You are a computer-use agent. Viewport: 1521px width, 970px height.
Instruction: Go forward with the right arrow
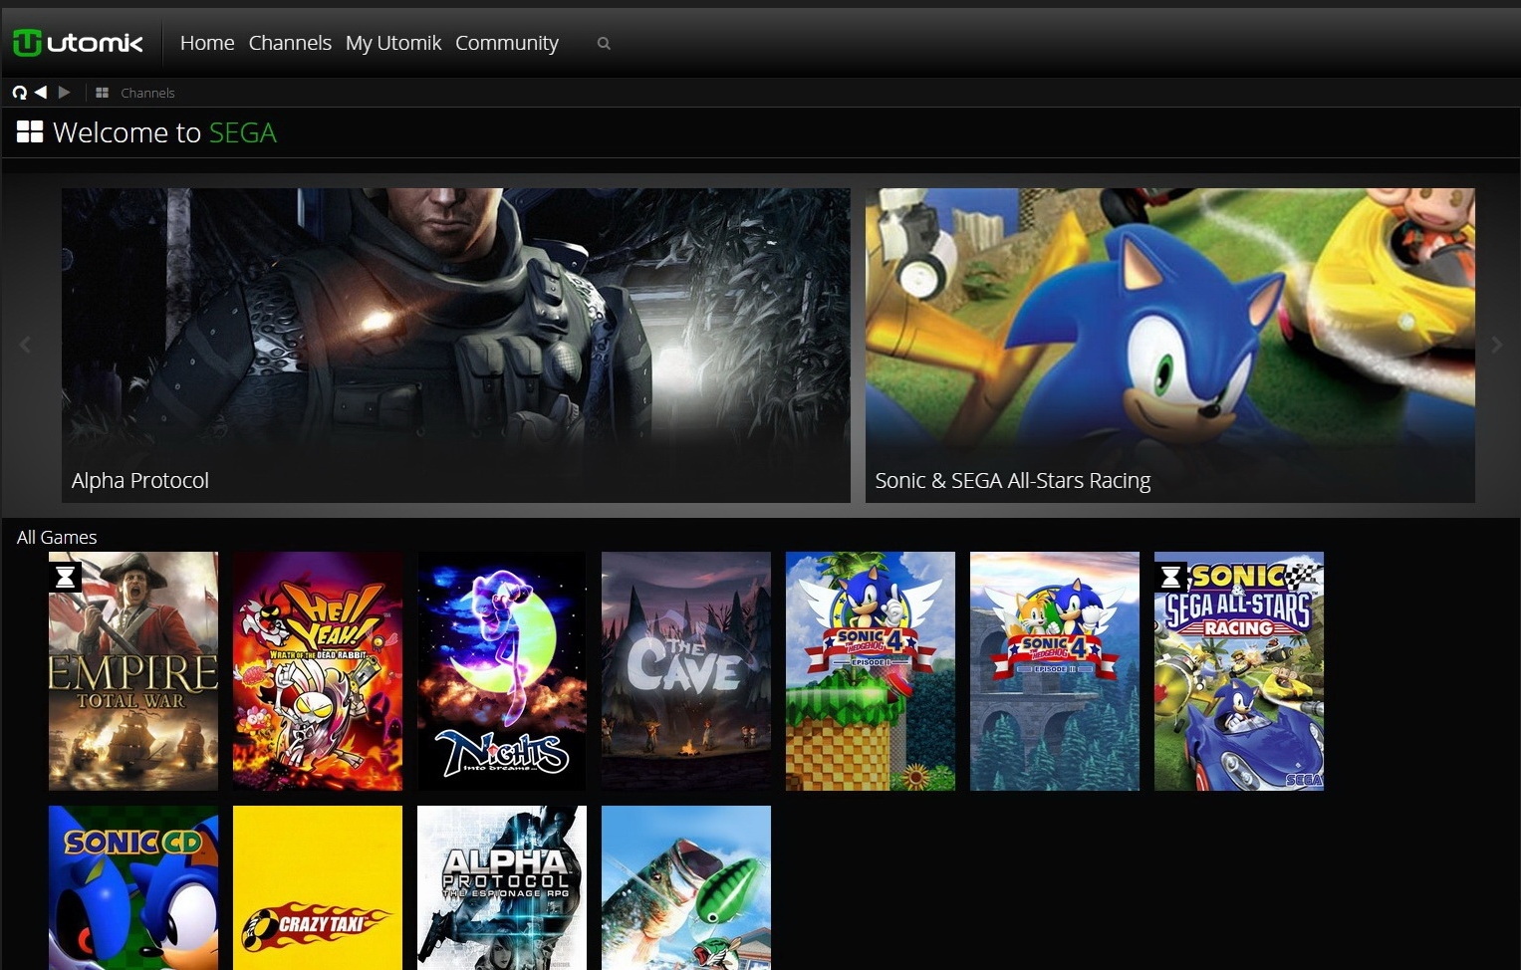(65, 92)
